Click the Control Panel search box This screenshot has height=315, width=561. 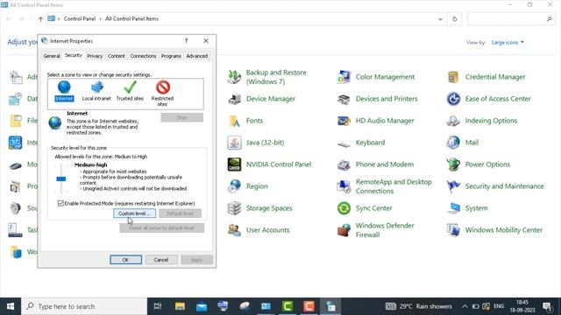pyautogui.click(x=511, y=19)
